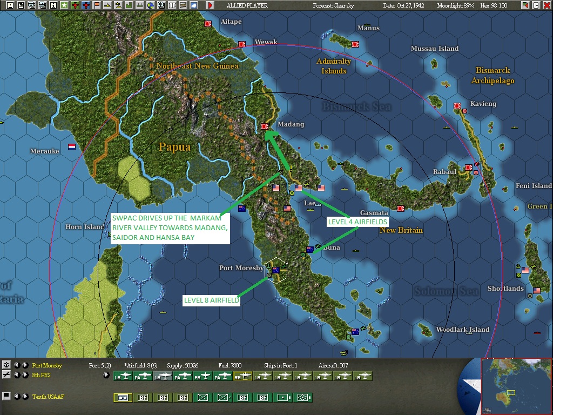567x415 pixels.
Task: Click next arrow beside Tenth USAAF
Action: click(25, 397)
